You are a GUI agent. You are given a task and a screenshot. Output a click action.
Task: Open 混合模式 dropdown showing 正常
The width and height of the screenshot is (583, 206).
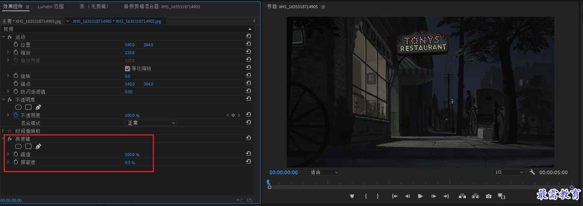151,123
